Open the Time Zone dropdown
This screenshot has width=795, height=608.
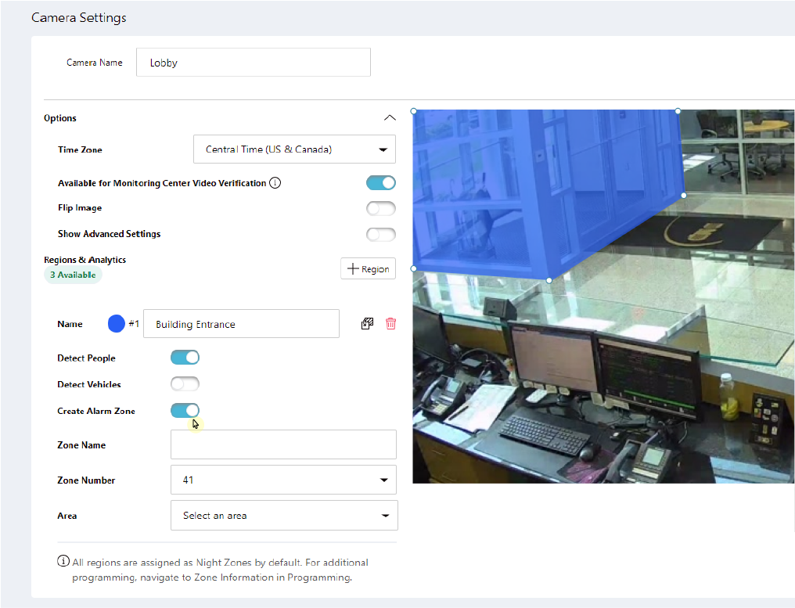(x=294, y=149)
